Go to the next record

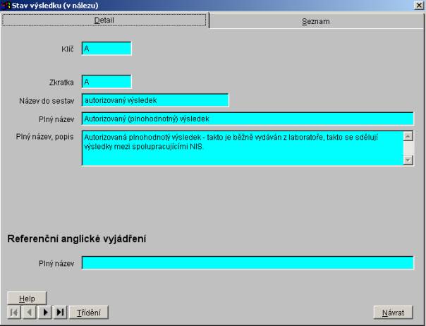[x=45, y=312]
